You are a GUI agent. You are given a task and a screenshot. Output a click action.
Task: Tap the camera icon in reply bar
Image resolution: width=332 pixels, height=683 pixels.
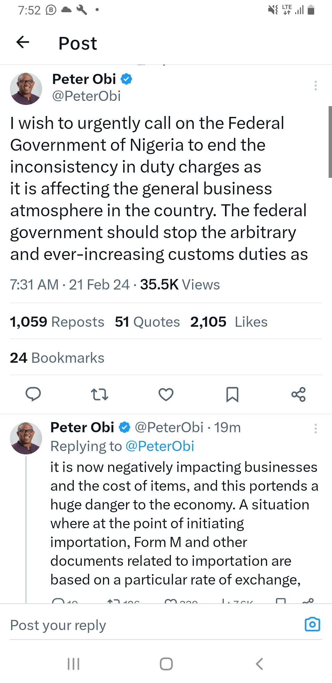(x=312, y=624)
